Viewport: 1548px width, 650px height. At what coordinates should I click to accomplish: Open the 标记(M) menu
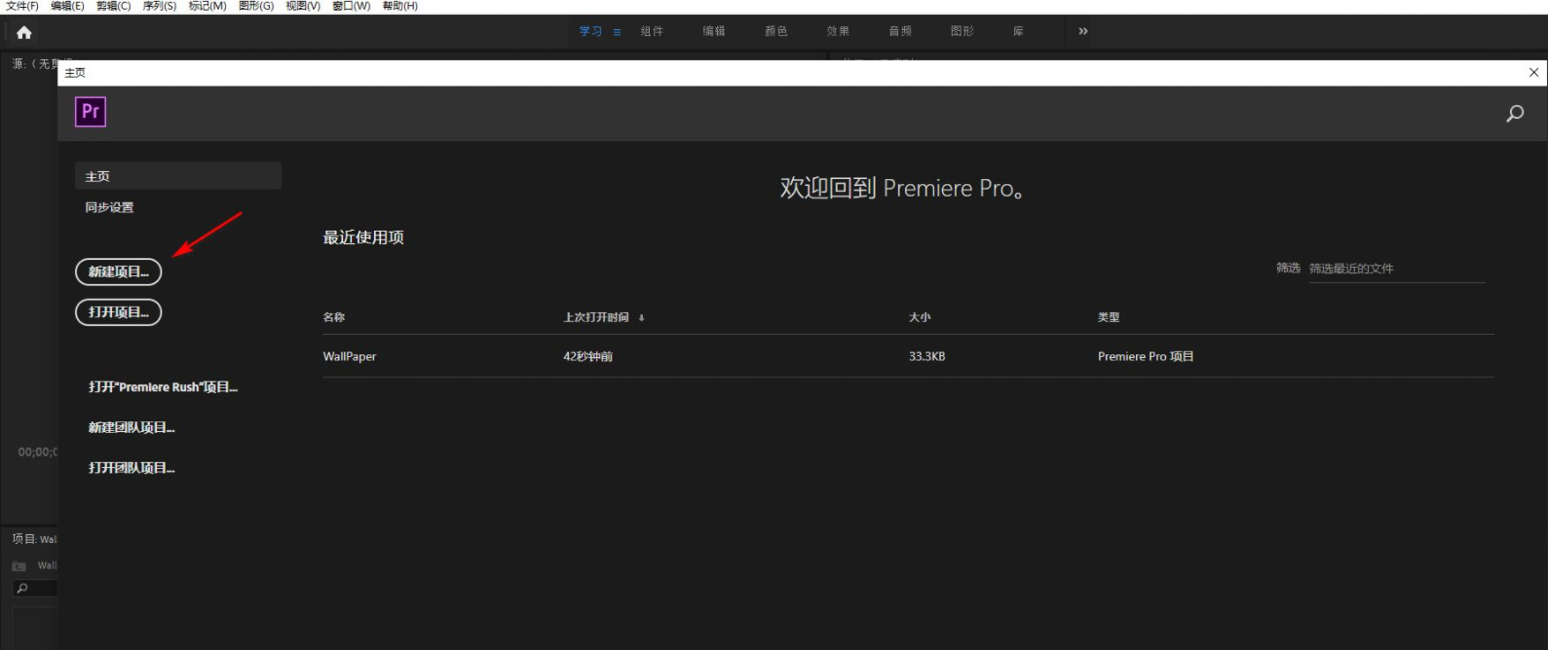point(208,6)
